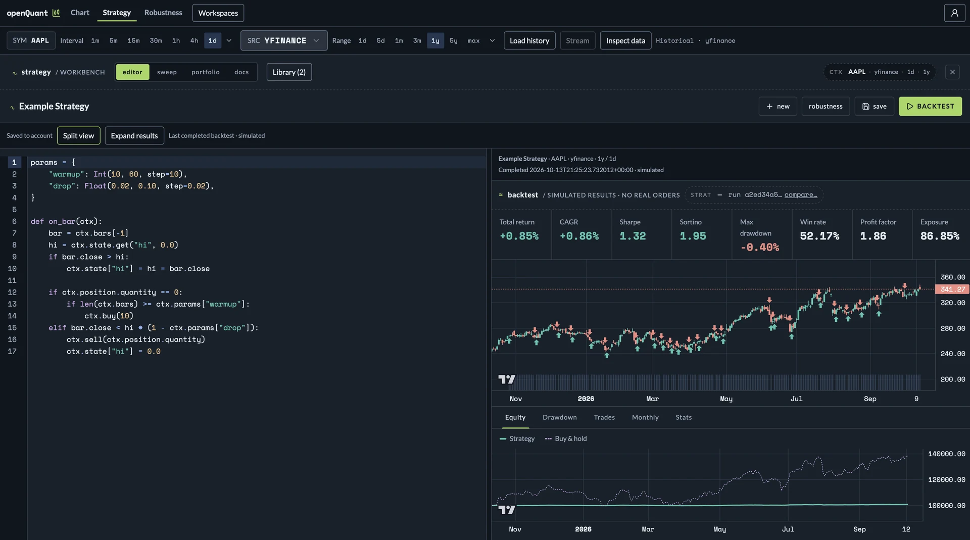
Task: Show the Trades results tab
Action: [604, 417]
